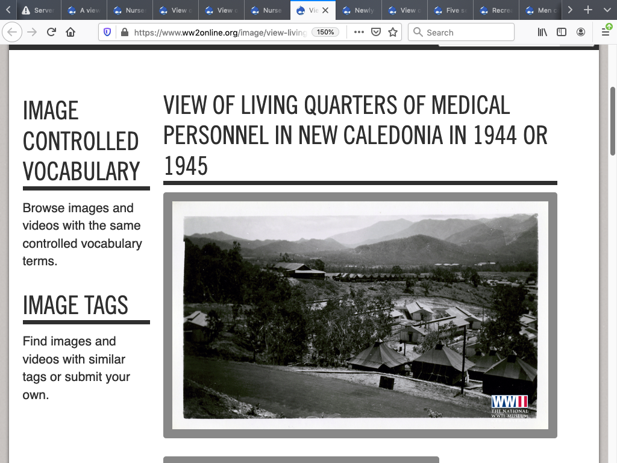Reset the 150% zoom level badge

(325, 33)
